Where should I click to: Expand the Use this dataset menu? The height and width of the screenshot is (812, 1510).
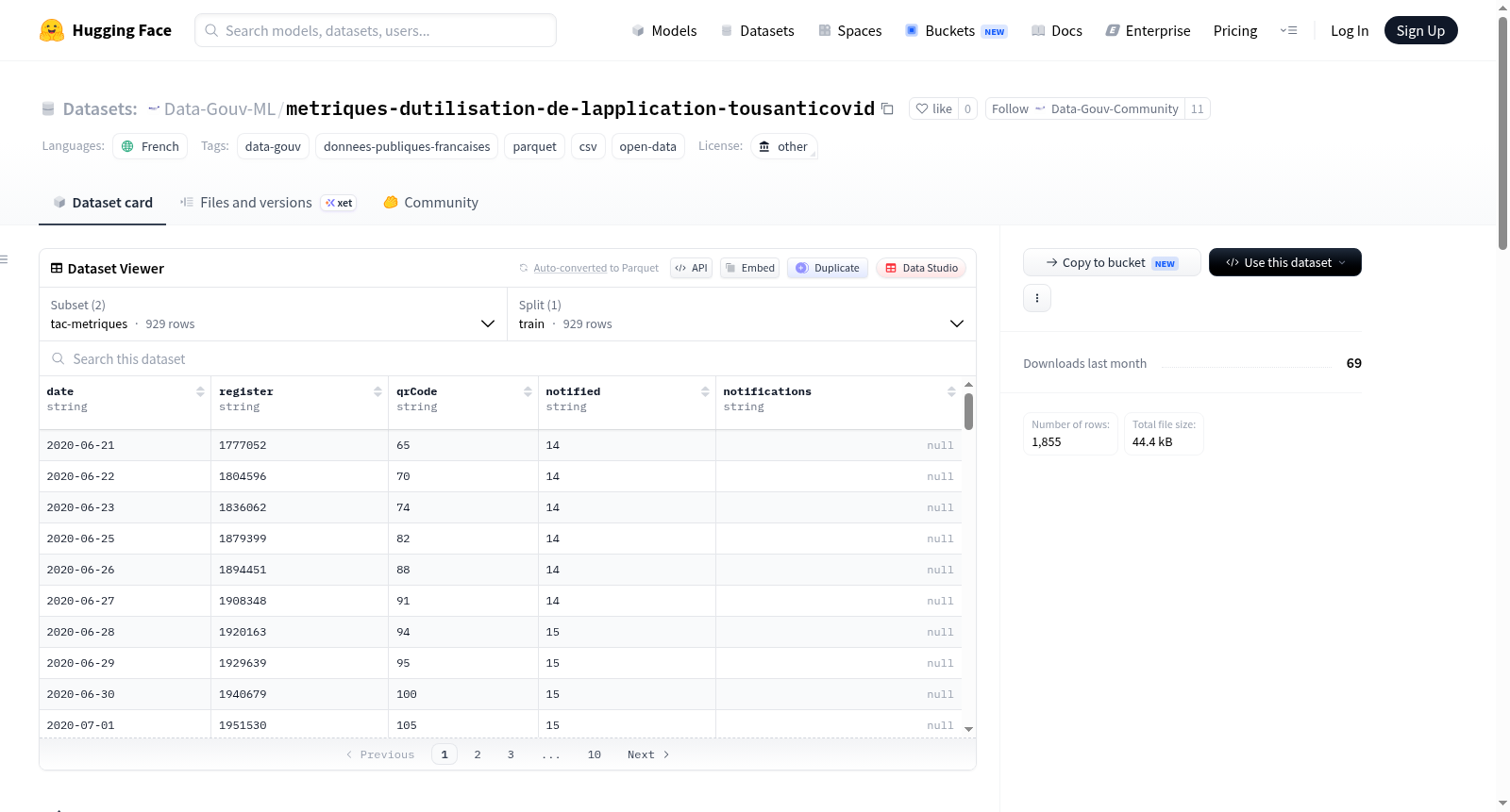(1284, 262)
